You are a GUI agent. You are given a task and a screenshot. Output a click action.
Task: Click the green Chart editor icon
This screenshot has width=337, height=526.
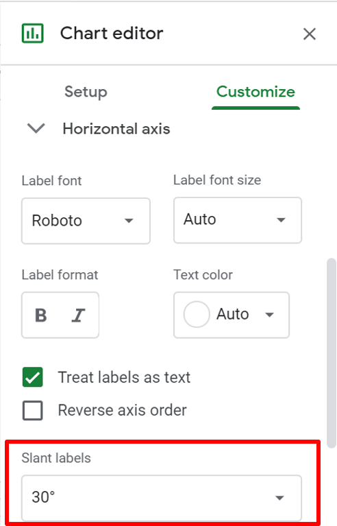point(32,33)
